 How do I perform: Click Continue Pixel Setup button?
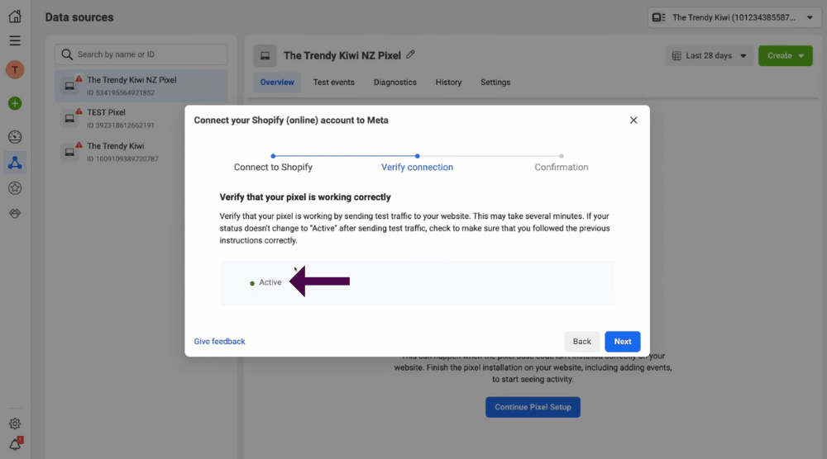coord(533,407)
